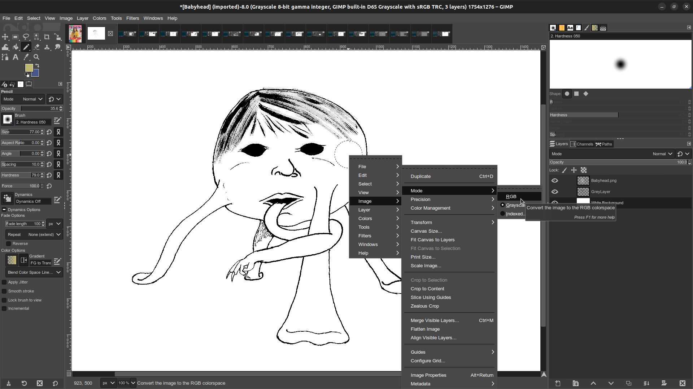
Task: Select the Smudge tool
Action: click(58, 47)
